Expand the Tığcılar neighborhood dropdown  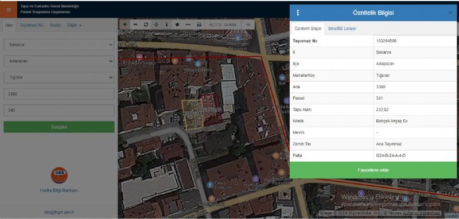click(x=59, y=77)
